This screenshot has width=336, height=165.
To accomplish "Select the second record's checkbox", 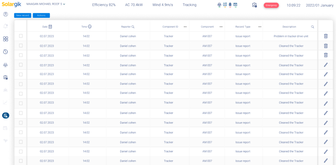I will 21,45.
